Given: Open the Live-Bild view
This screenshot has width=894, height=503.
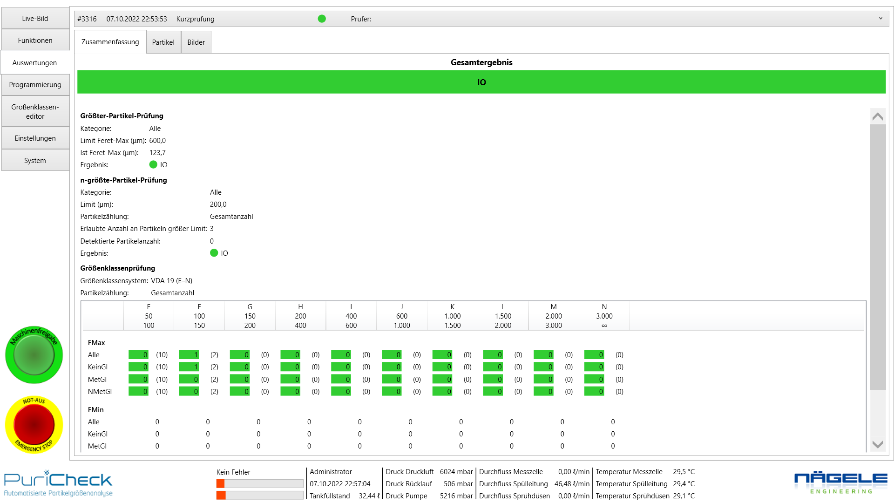Looking at the screenshot, I should [x=35, y=18].
